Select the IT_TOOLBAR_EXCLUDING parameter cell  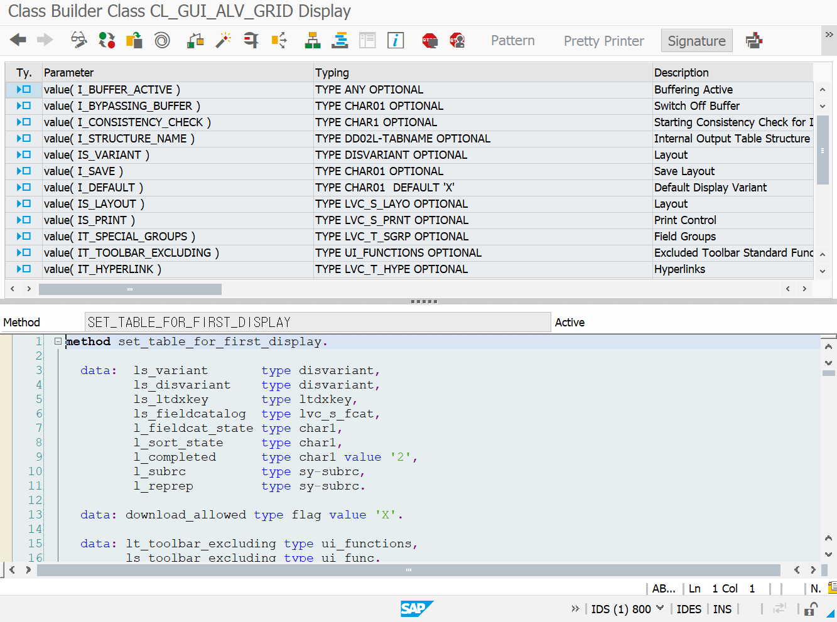pyautogui.click(x=178, y=253)
